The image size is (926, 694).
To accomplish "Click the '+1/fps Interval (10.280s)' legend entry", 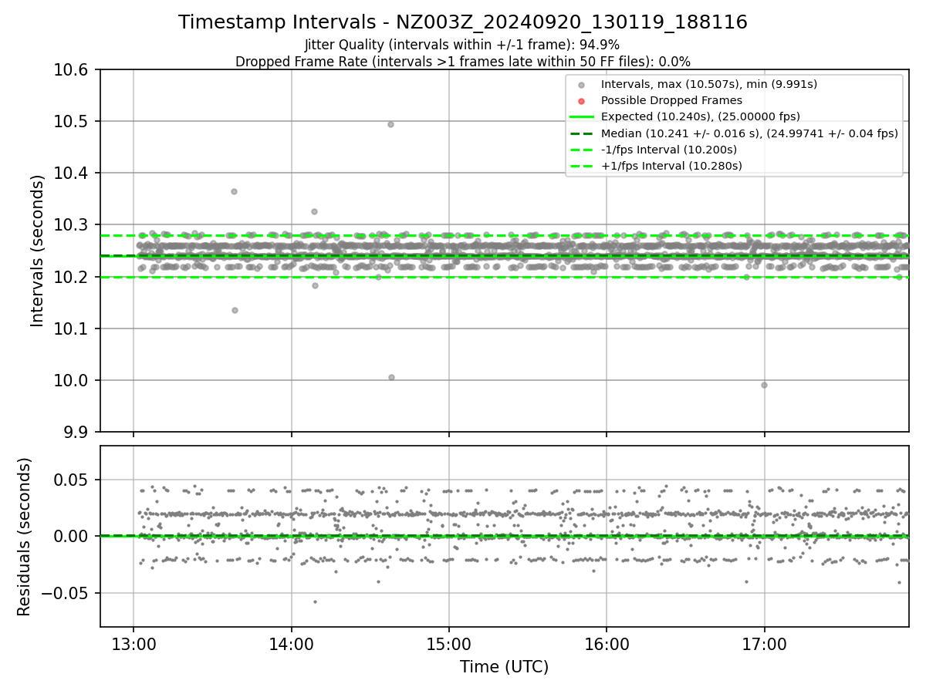I will 671,166.
